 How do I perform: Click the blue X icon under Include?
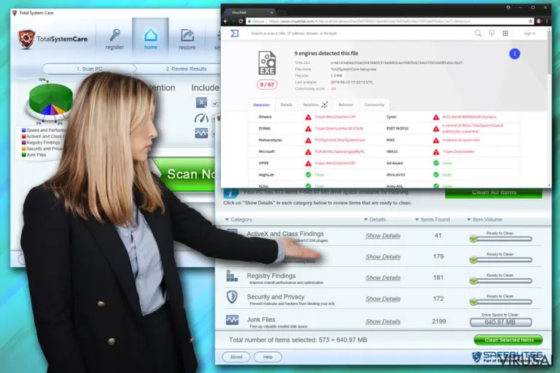pyautogui.click(x=201, y=103)
